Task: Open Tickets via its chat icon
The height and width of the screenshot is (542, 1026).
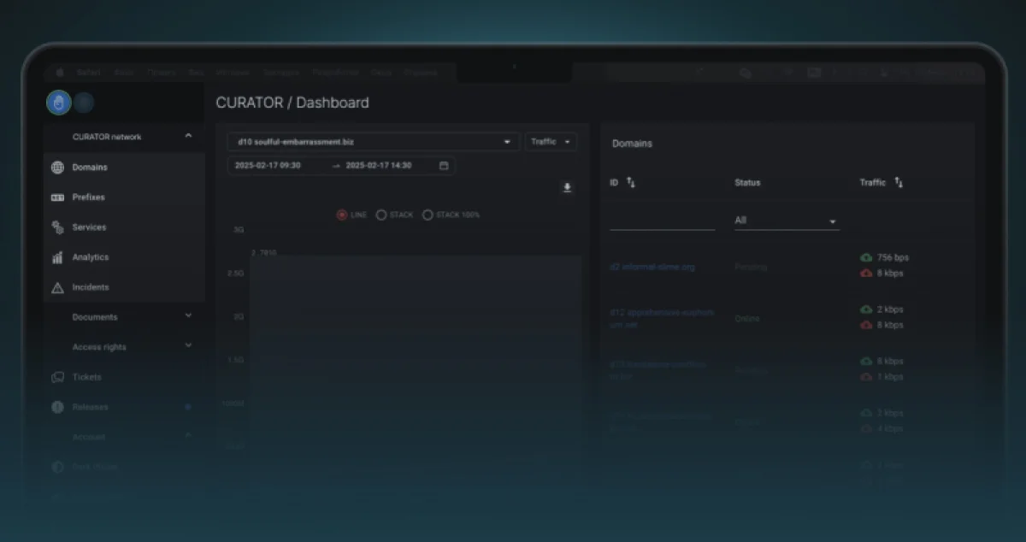Action: (x=57, y=377)
